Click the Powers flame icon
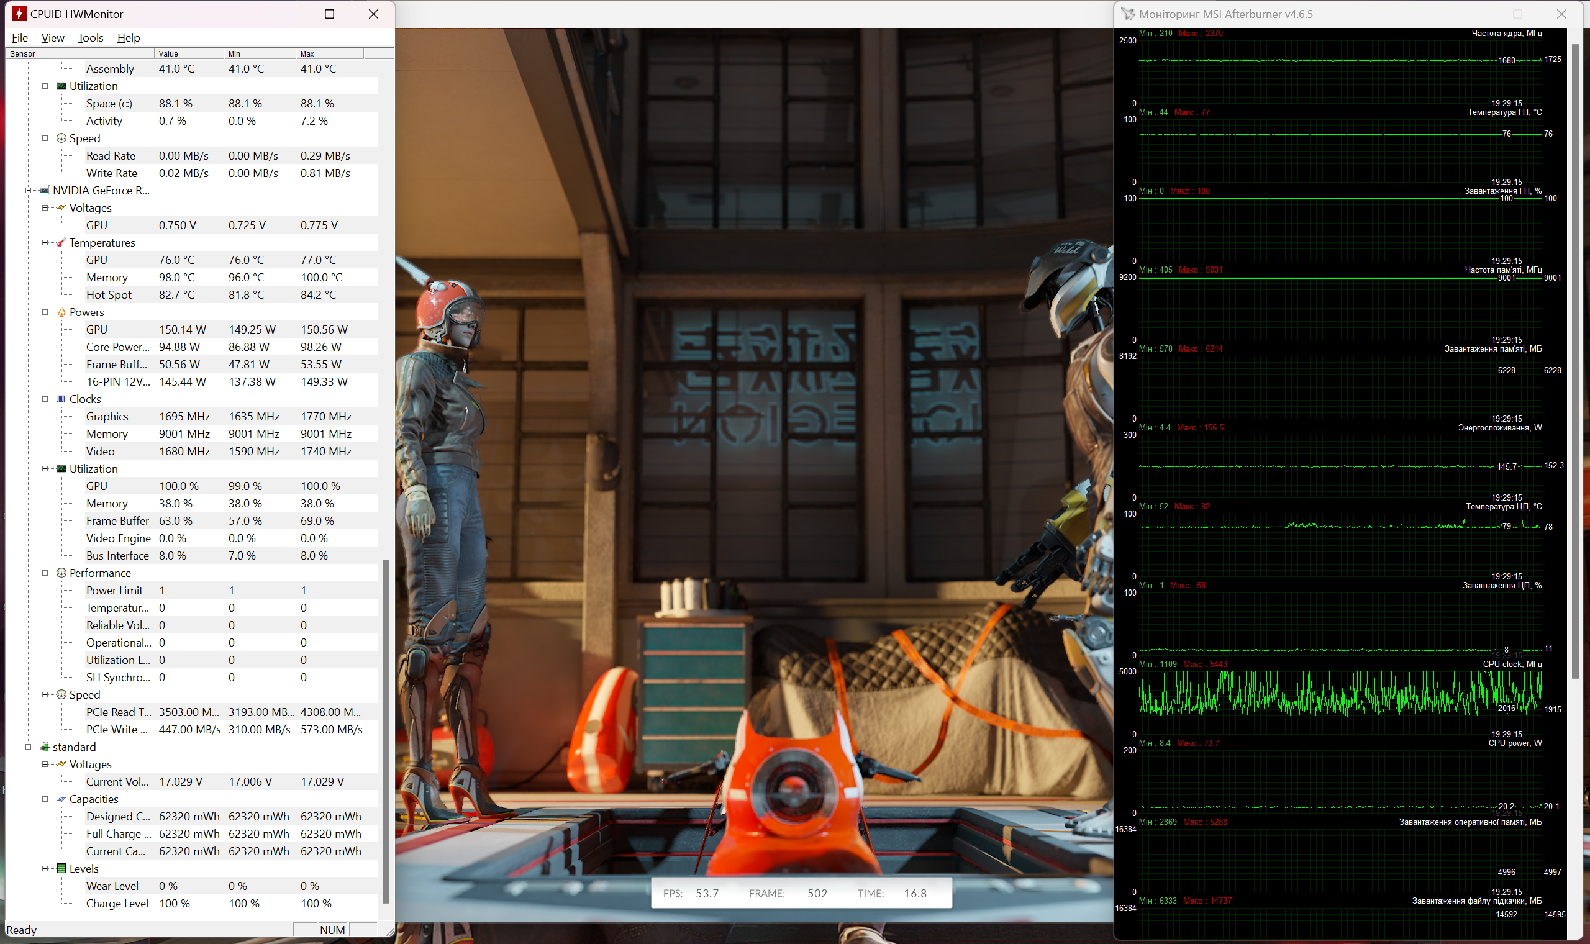 tap(61, 312)
